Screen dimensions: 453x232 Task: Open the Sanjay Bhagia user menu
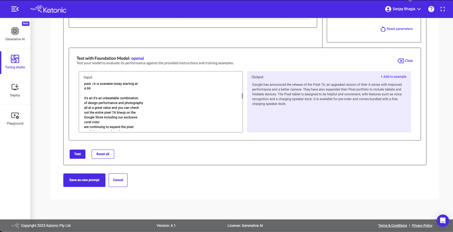pyautogui.click(x=403, y=9)
